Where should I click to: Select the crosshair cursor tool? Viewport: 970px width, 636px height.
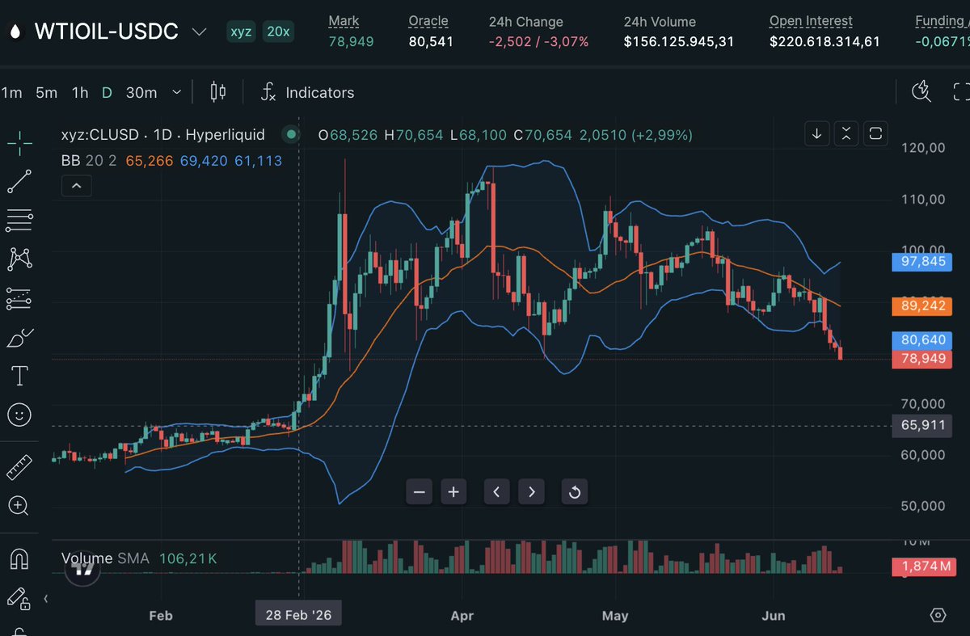point(19,144)
